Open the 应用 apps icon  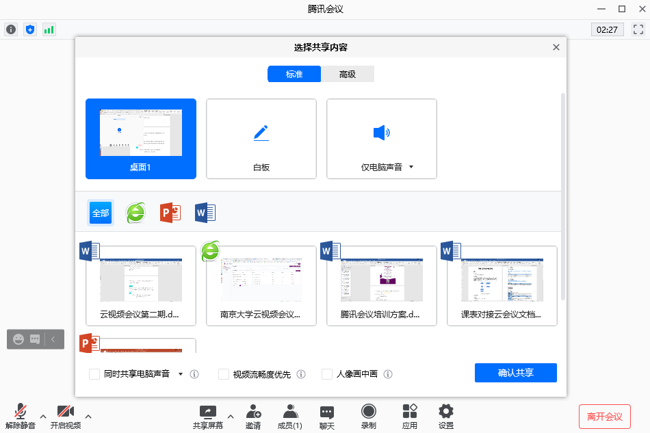410,417
